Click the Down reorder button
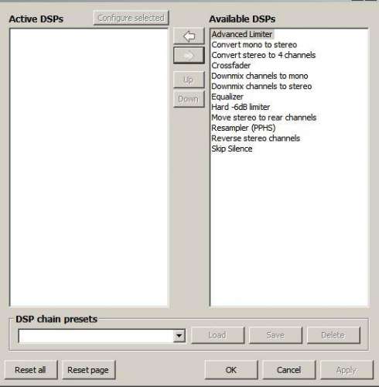The image size is (379, 387). [x=189, y=99]
